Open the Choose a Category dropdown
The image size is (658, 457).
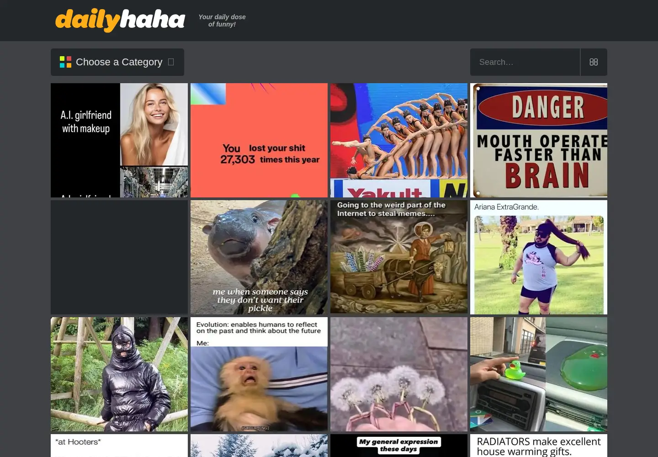(117, 62)
